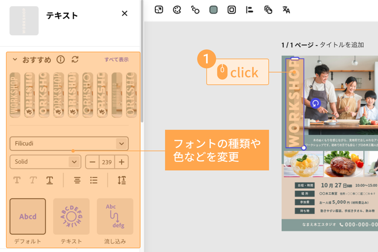Screen dimensions: 378x252
Task: Decrease font size with the minus button
Action: [x=92, y=162]
